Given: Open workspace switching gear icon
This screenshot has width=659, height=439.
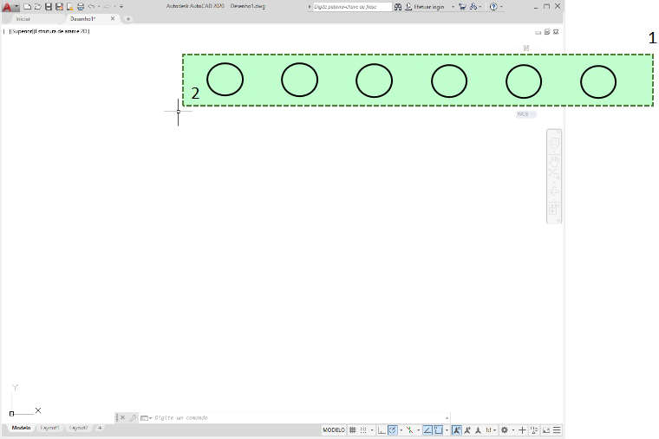Looking at the screenshot, I should pos(505,430).
